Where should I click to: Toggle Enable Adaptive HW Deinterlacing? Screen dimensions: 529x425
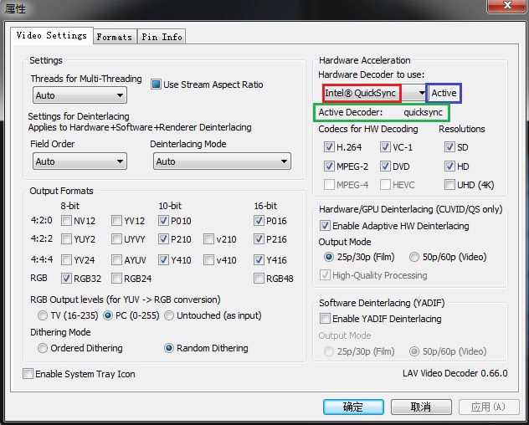pos(325,226)
